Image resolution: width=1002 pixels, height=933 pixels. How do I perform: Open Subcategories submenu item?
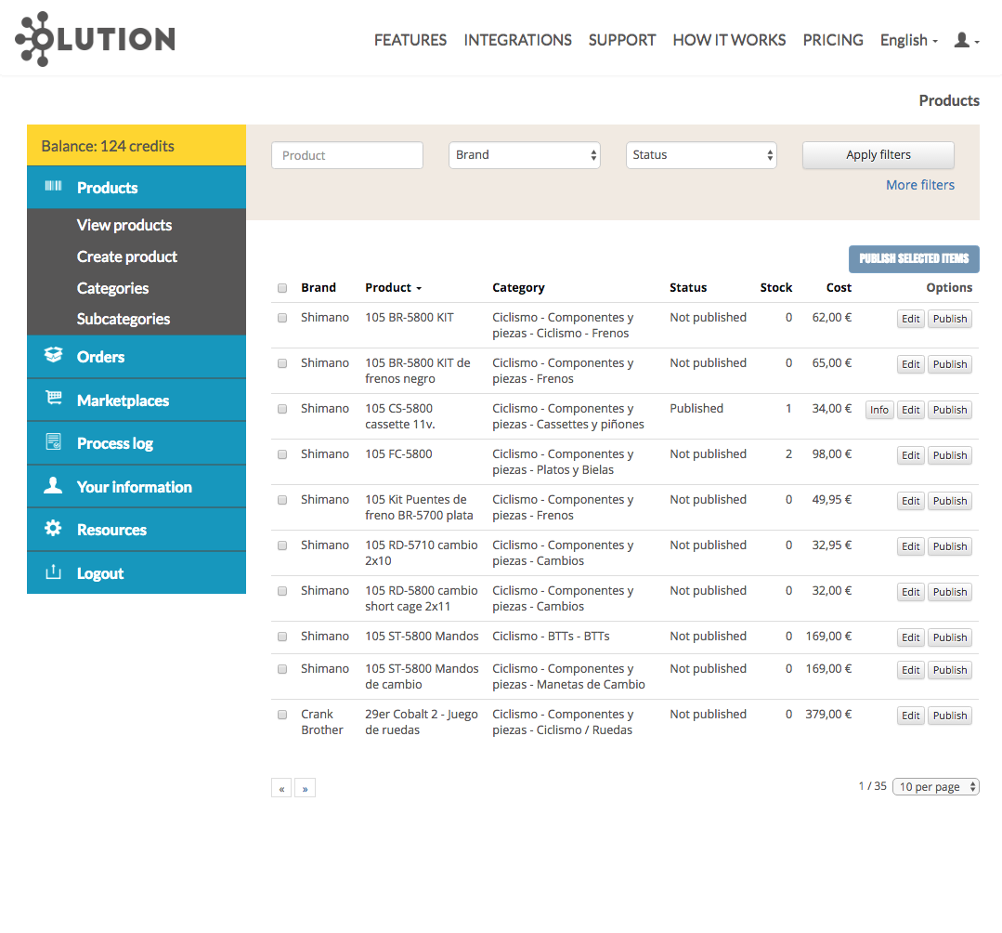[x=124, y=319]
